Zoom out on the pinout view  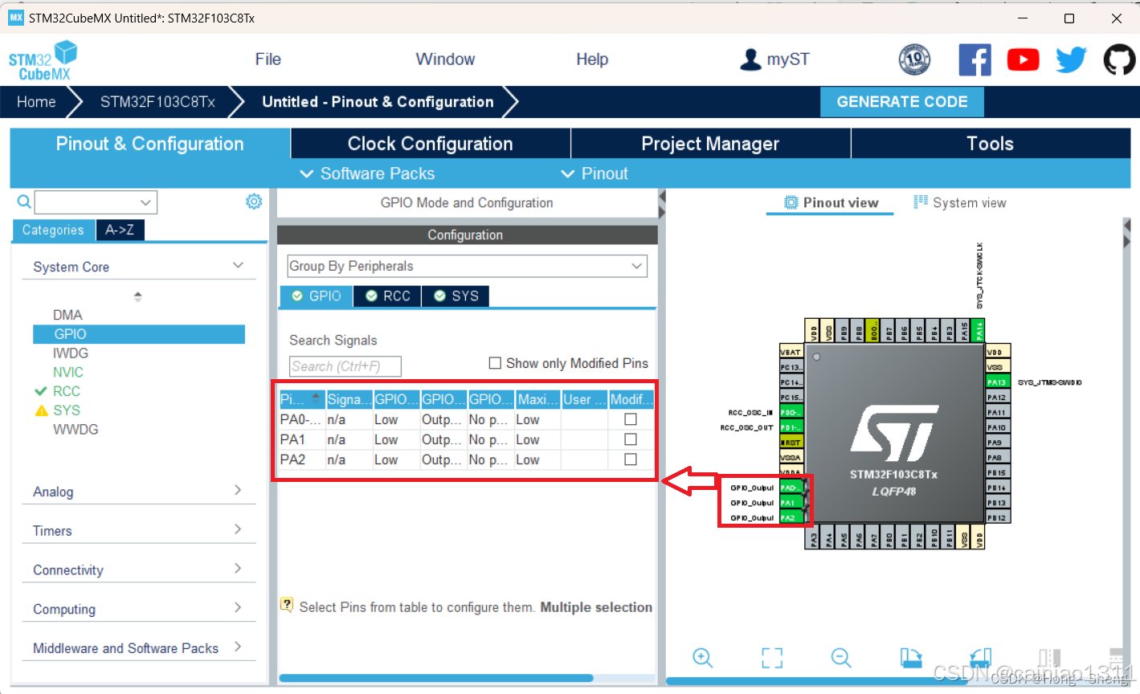(841, 658)
